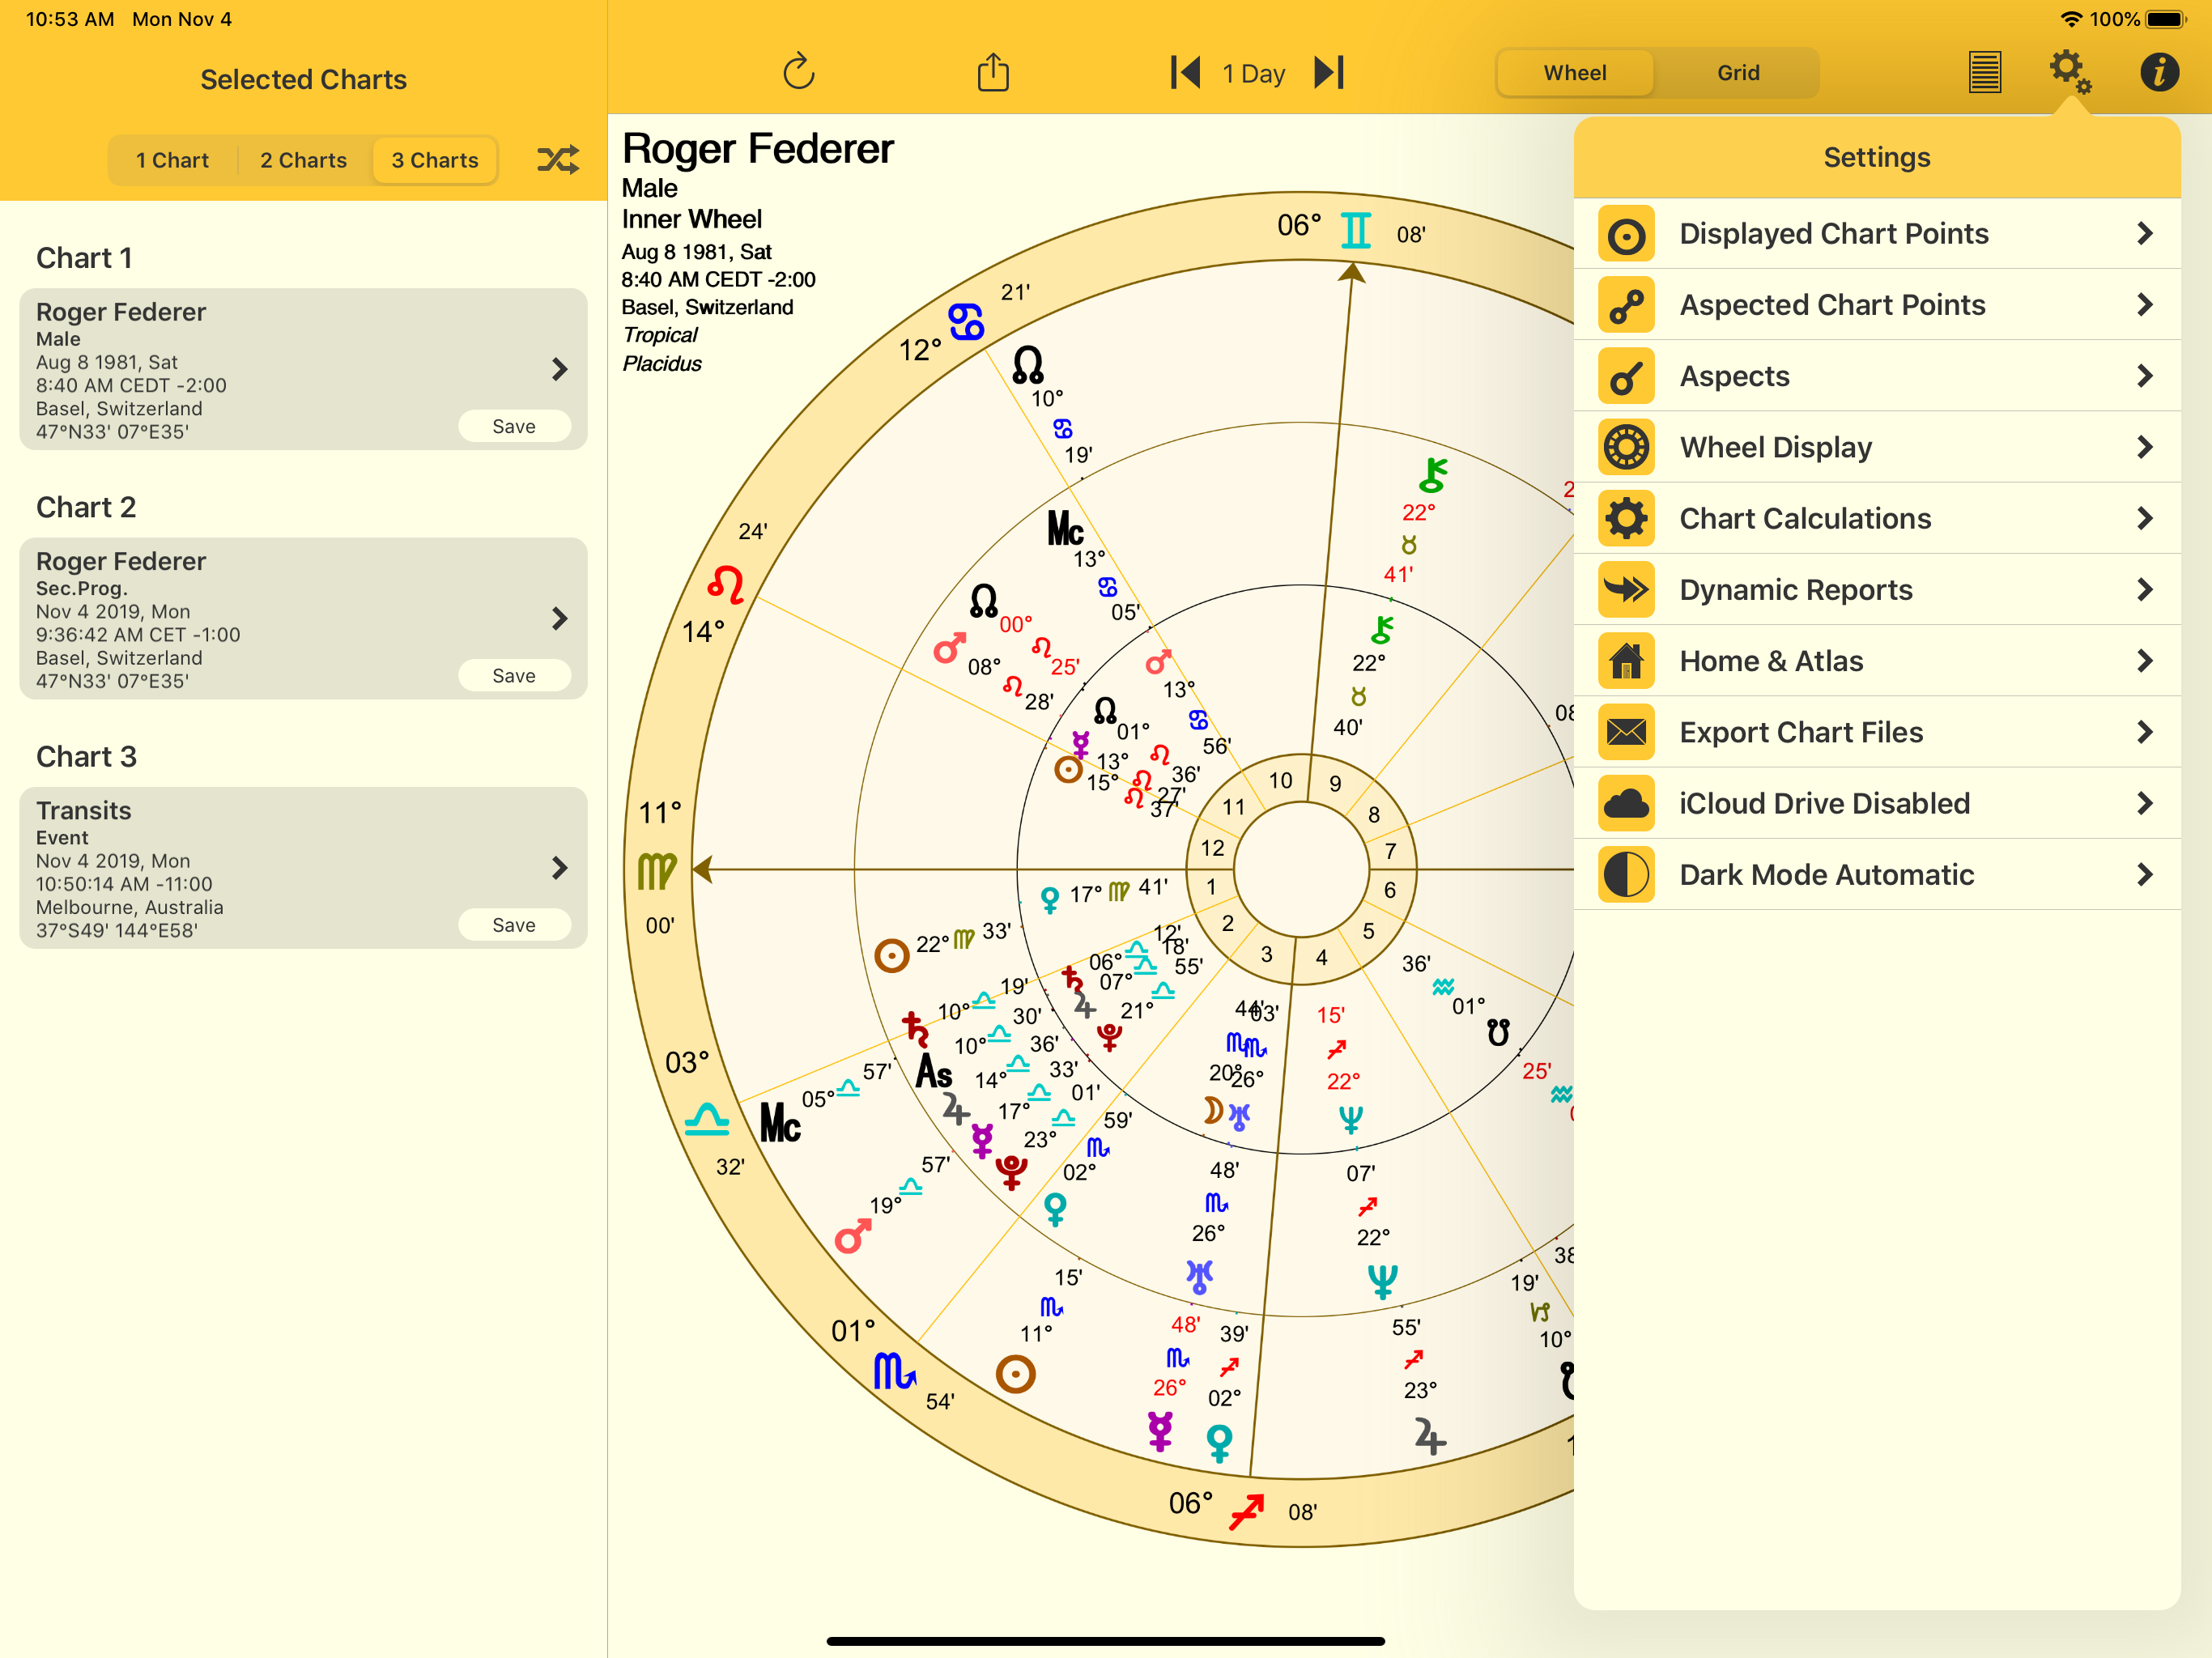Open the report list icon
This screenshot has width=2212, height=1658.
(1984, 72)
